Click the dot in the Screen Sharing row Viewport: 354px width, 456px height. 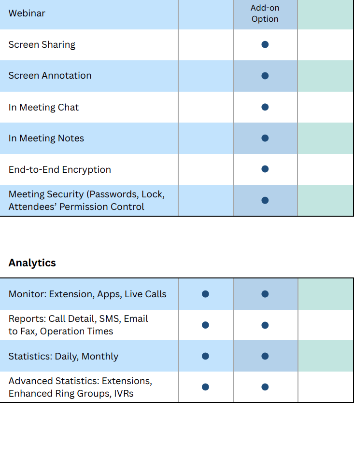(265, 44)
